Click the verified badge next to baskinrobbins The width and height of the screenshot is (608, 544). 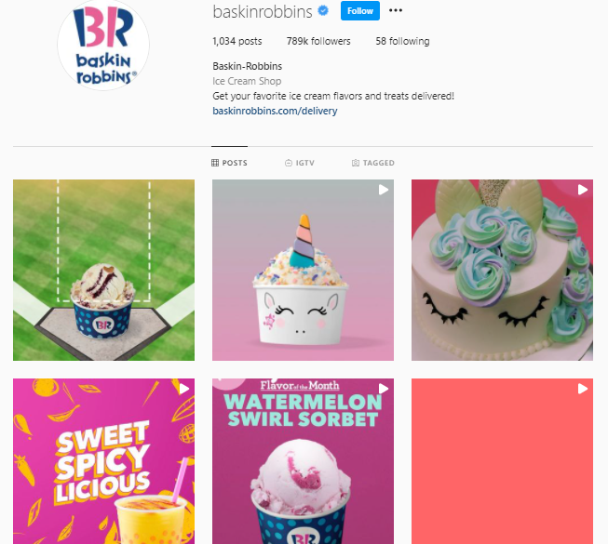coord(323,11)
